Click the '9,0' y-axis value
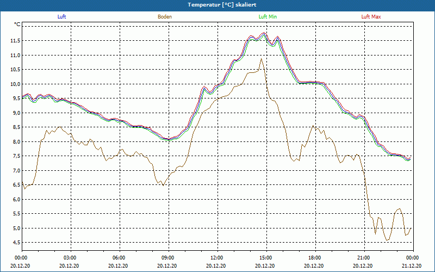This screenshot has height=272, width=435. pyautogui.click(x=17, y=113)
